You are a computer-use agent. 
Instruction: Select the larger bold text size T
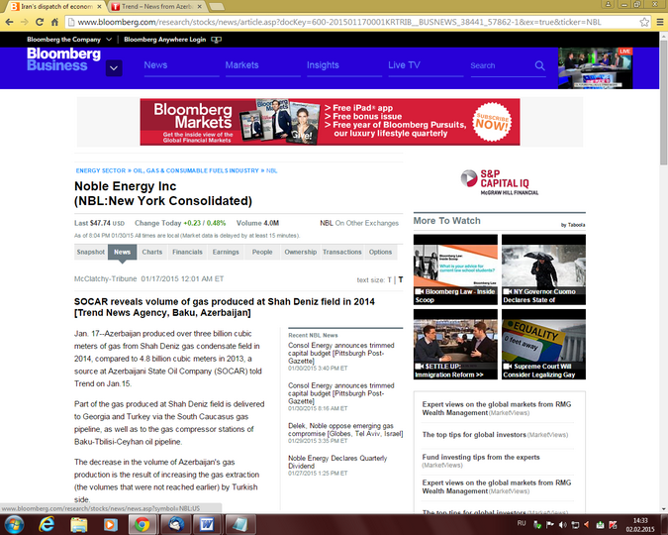tap(401, 279)
